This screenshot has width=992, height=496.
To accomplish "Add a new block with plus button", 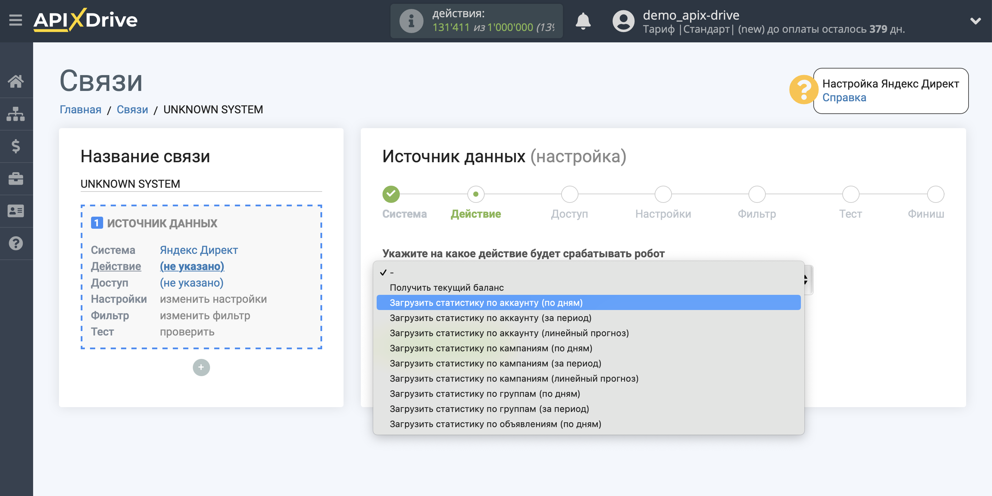I will point(201,368).
